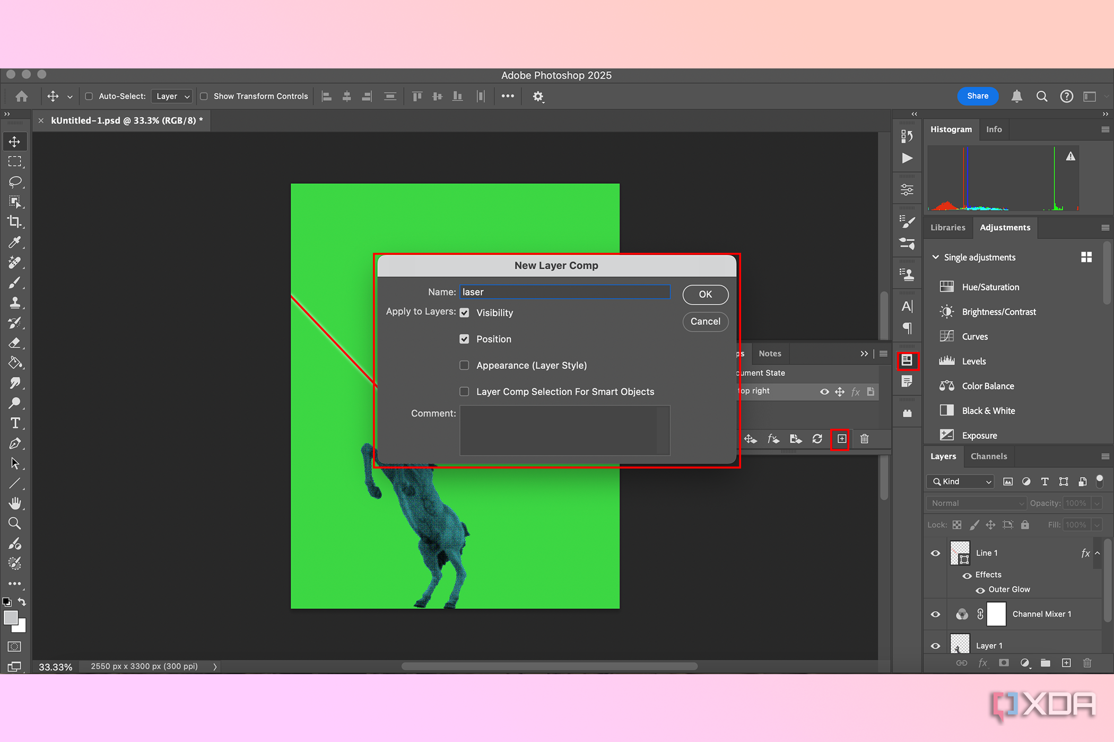Image resolution: width=1114 pixels, height=742 pixels.
Task: Expand hidden tabs in Layer Comps panel
Action: click(864, 354)
